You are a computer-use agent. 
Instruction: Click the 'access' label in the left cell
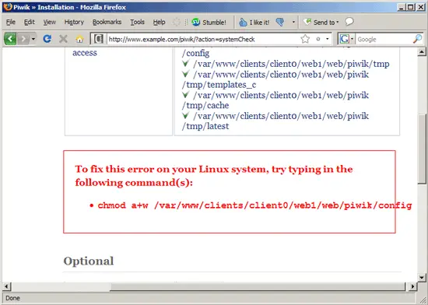click(x=85, y=53)
